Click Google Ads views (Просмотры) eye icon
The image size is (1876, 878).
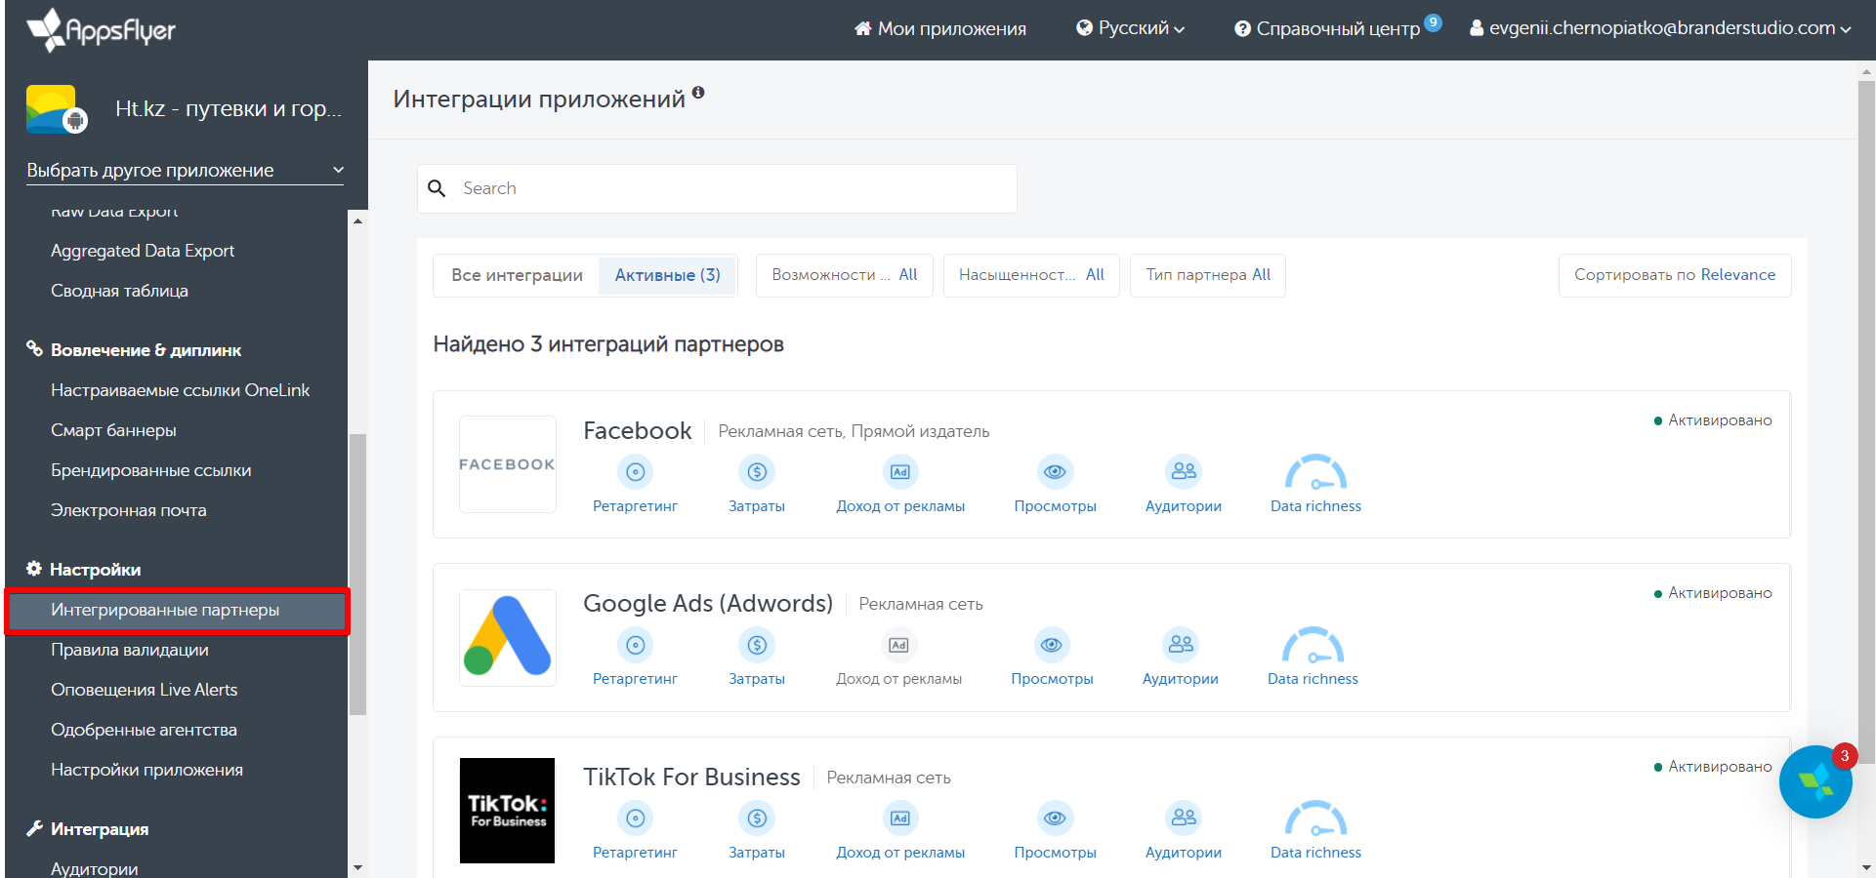(x=1052, y=645)
